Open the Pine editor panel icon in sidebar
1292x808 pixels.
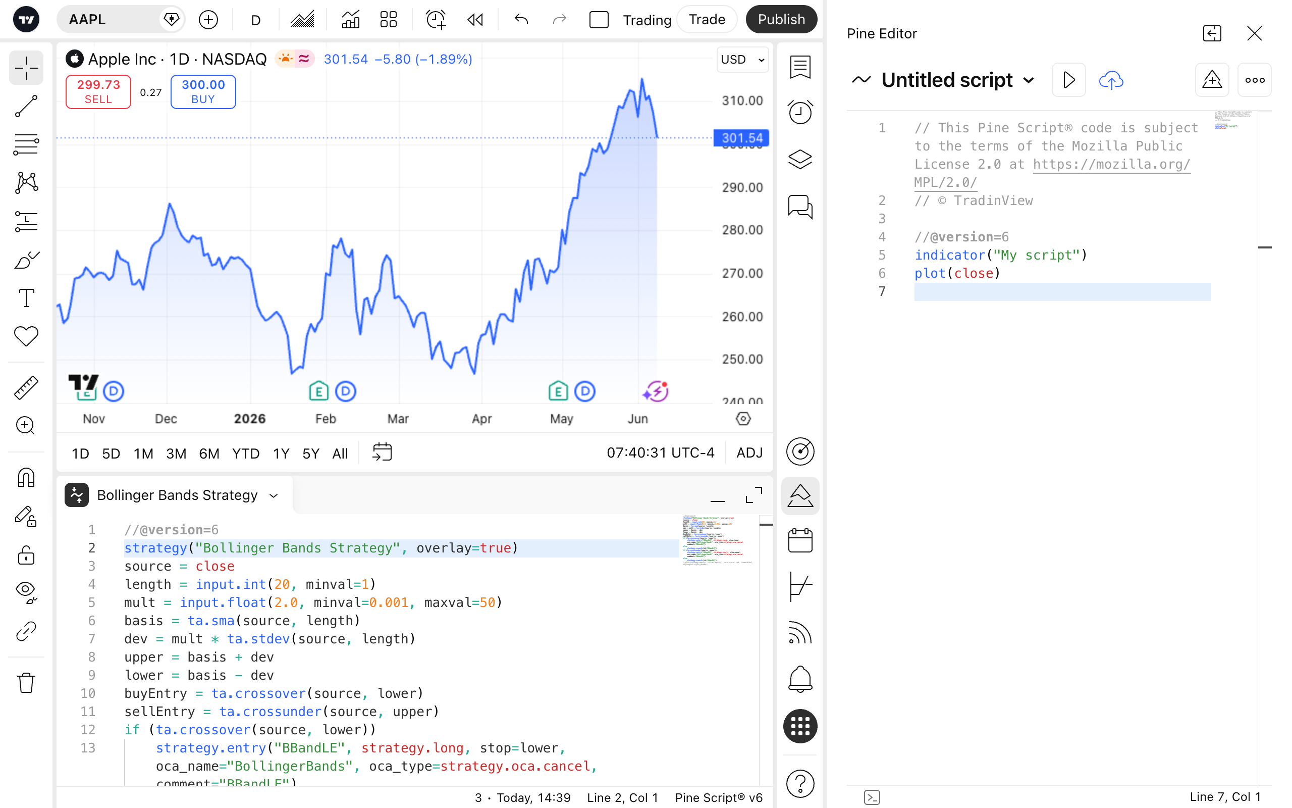pyautogui.click(x=800, y=496)
